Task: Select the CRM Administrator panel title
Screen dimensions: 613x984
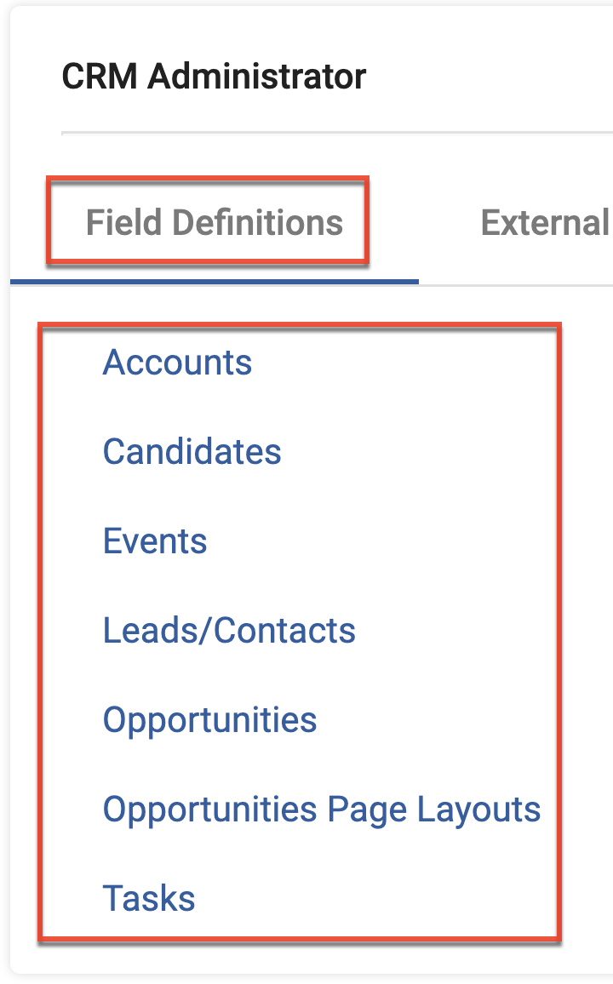Action: pos(214,77)
